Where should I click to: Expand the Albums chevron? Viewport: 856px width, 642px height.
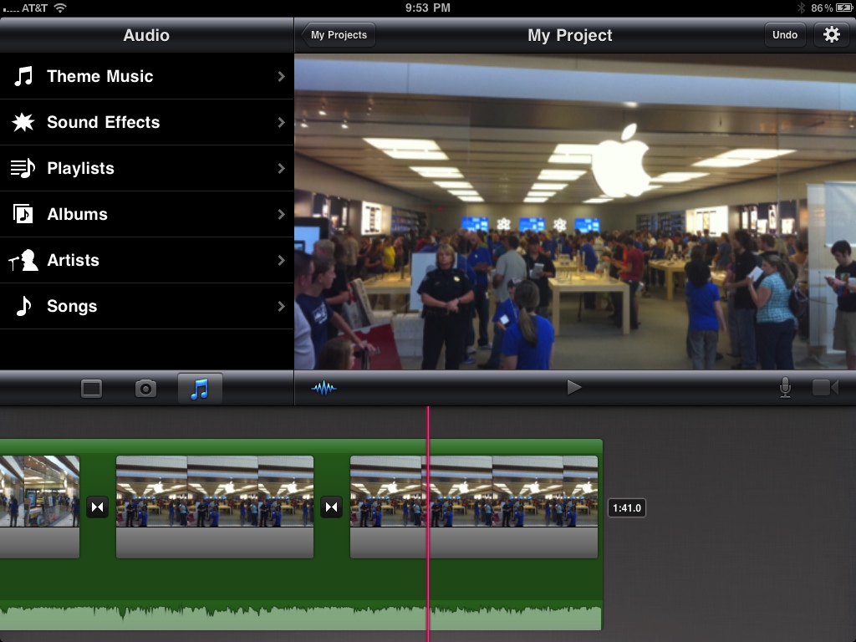282,214
